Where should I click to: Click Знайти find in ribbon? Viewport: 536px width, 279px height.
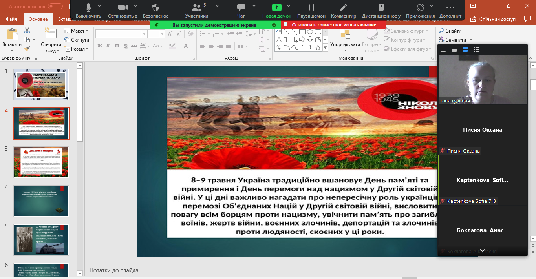coord(450,31)
